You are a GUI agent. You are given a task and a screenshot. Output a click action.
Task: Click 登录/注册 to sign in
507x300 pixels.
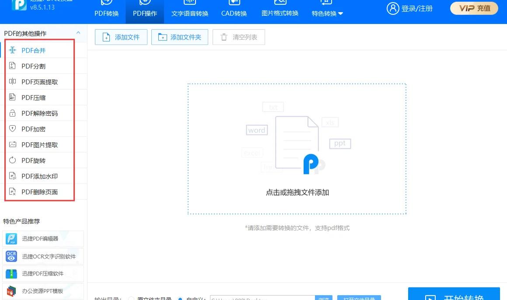[x=410, y=8]
